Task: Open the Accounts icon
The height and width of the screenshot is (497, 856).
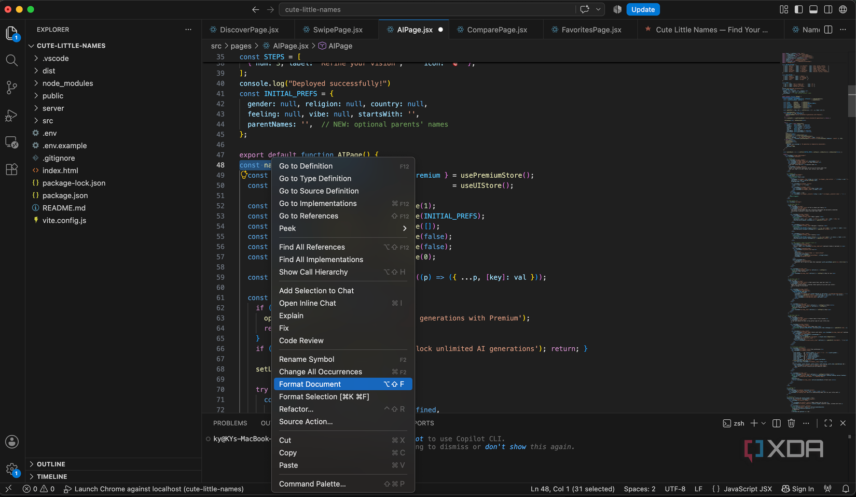Action: [x=12, y=442]
